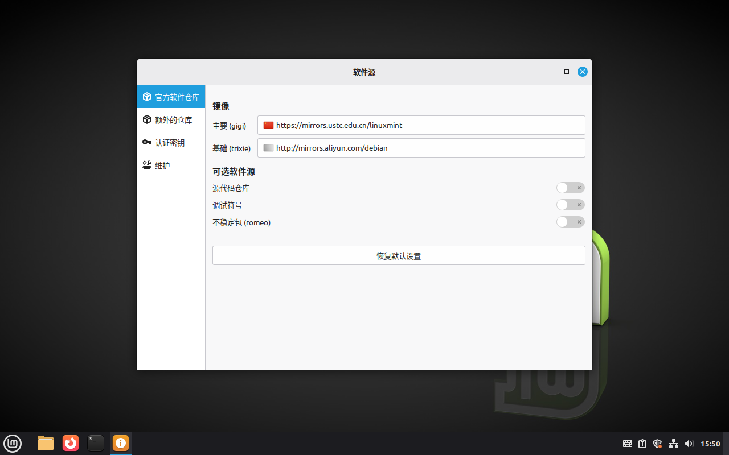Click the cube icon beside 官方软件仓库
The width and height of the screenshot is (729, 455).
pos(147,97)
